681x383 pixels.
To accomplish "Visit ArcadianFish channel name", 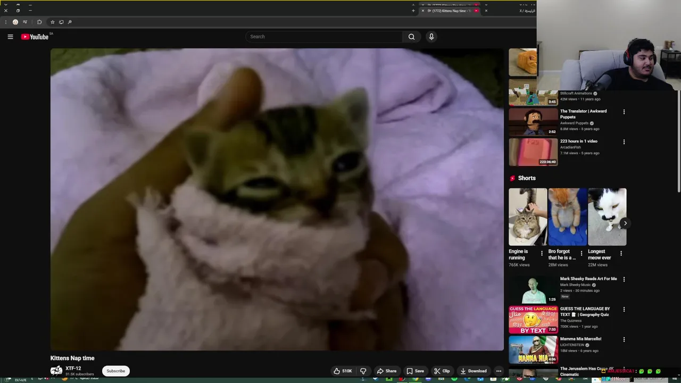I will point(571,147).
